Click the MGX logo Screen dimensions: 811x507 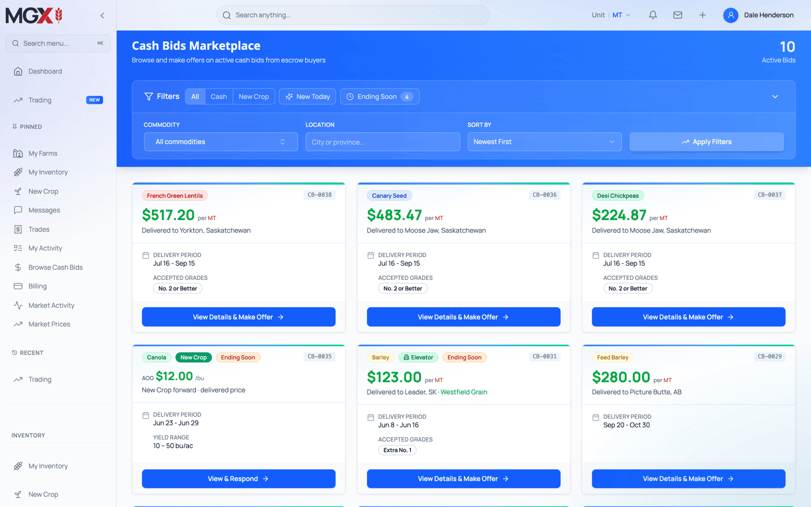(x=34, y=16)
